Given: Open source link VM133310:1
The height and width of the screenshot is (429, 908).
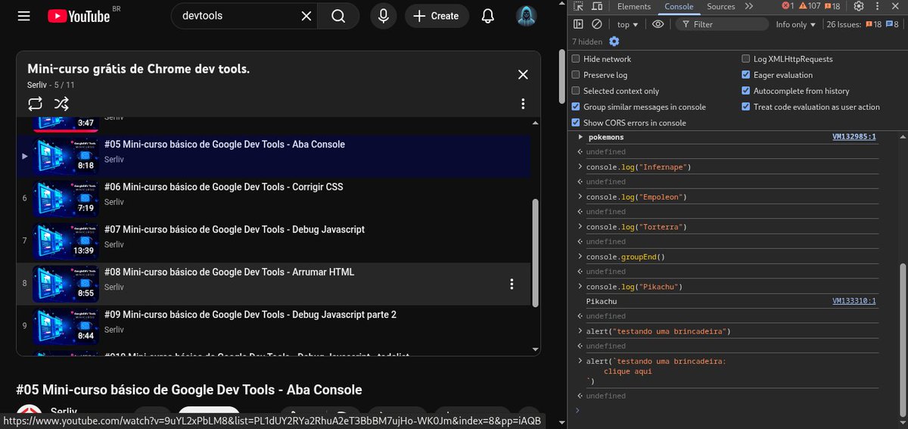Looking at the screenshot, I should 854,301.
